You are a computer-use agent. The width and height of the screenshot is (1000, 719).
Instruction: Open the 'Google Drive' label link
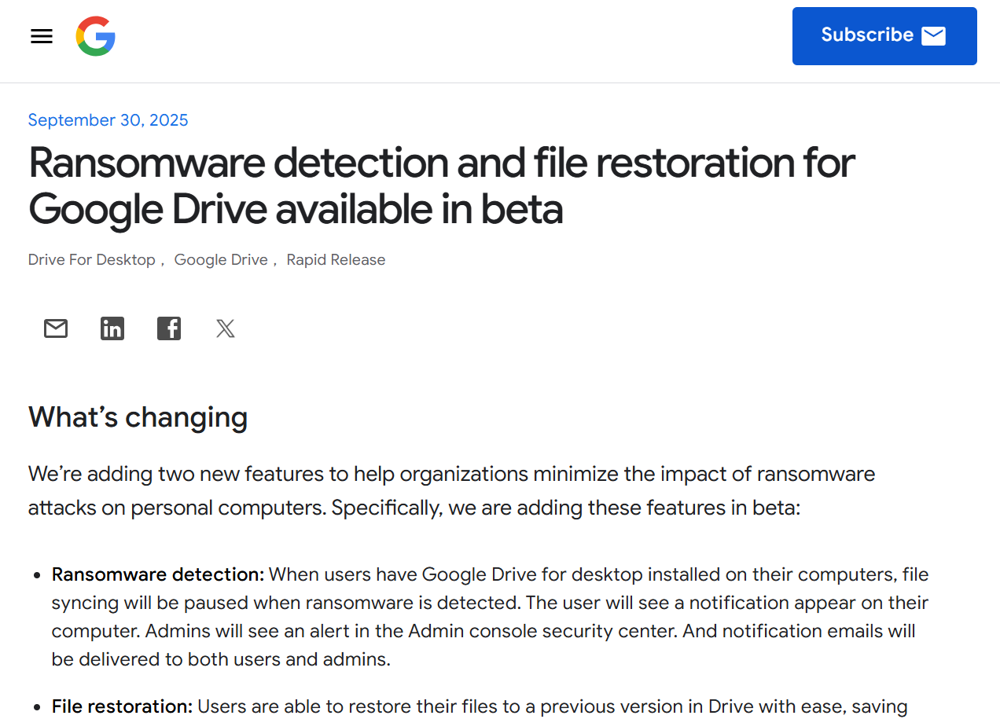(x=221, y=259)
